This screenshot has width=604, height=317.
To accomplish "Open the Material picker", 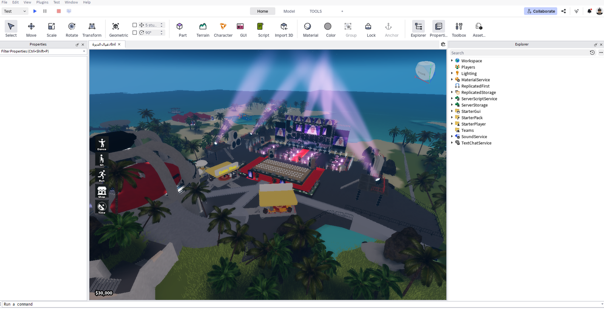I will click(310, 29).
